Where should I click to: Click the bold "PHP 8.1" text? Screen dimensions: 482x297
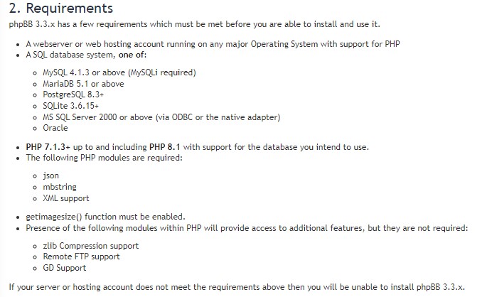pos(164,147)
